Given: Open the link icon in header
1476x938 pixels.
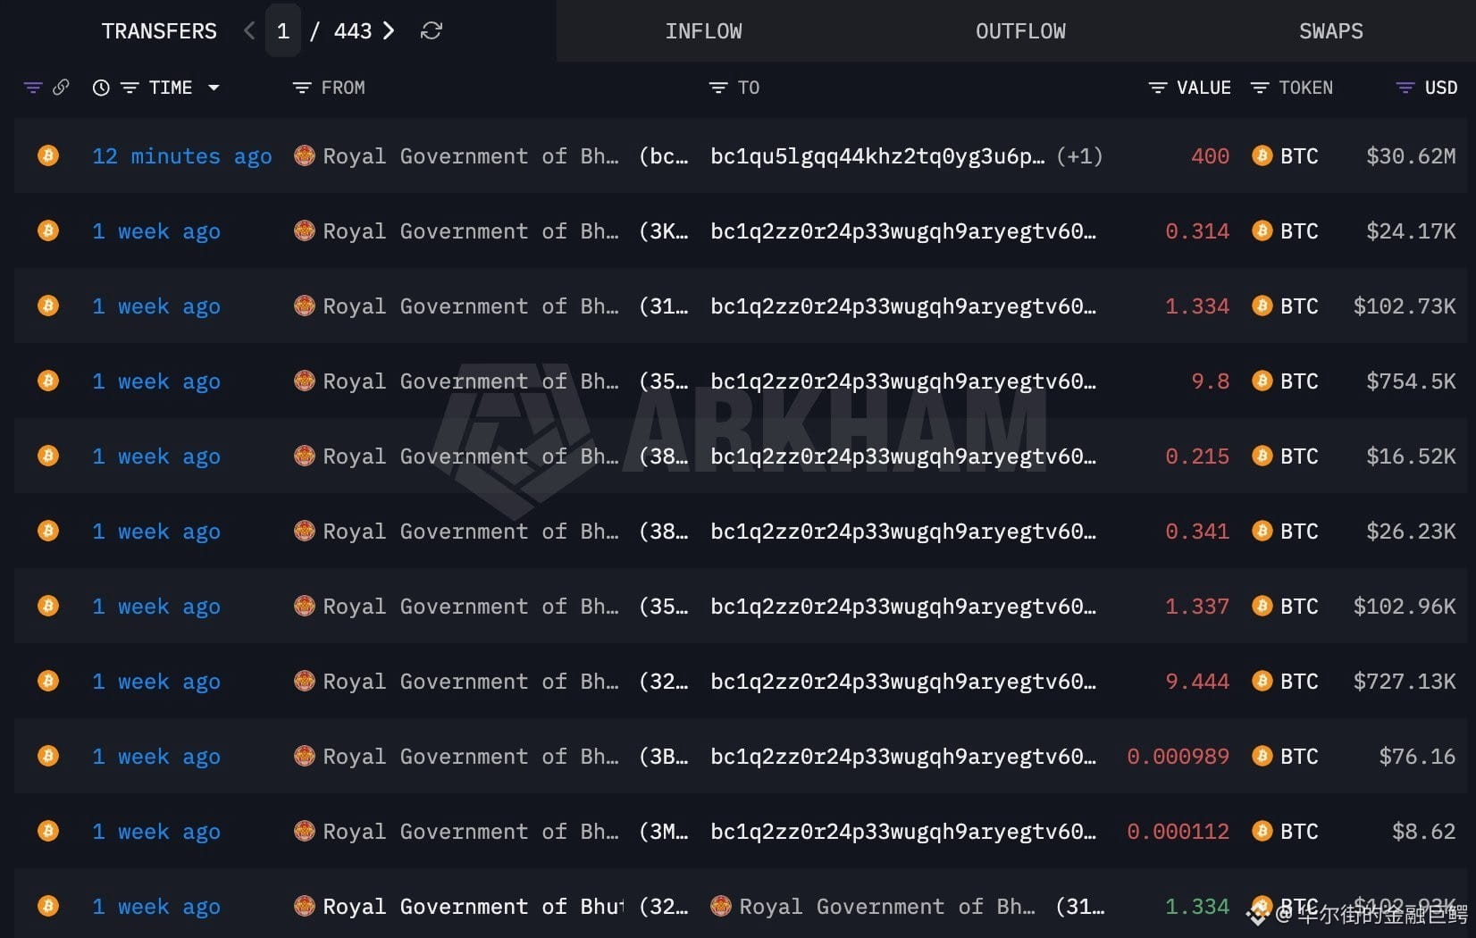Looking at the screenshot, I should [61, 88].
